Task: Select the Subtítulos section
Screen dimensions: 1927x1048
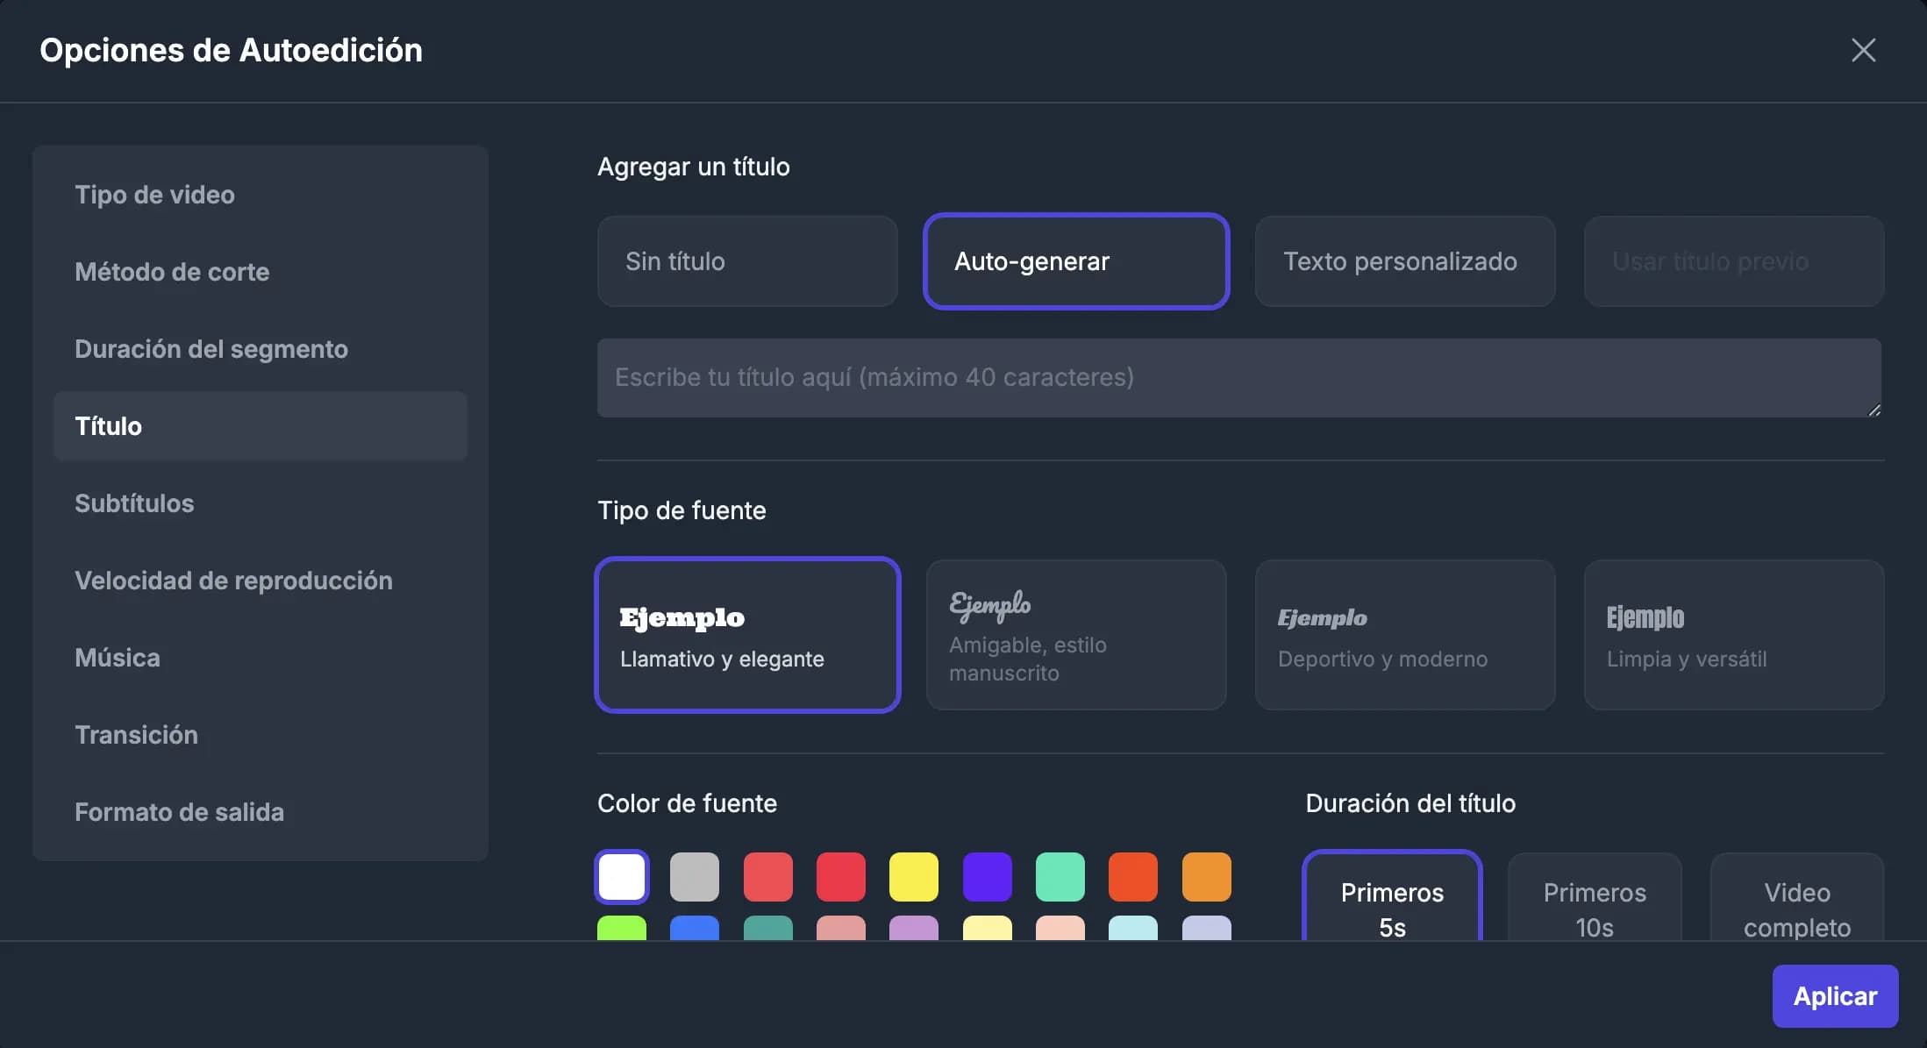Action: click(134, 503)
